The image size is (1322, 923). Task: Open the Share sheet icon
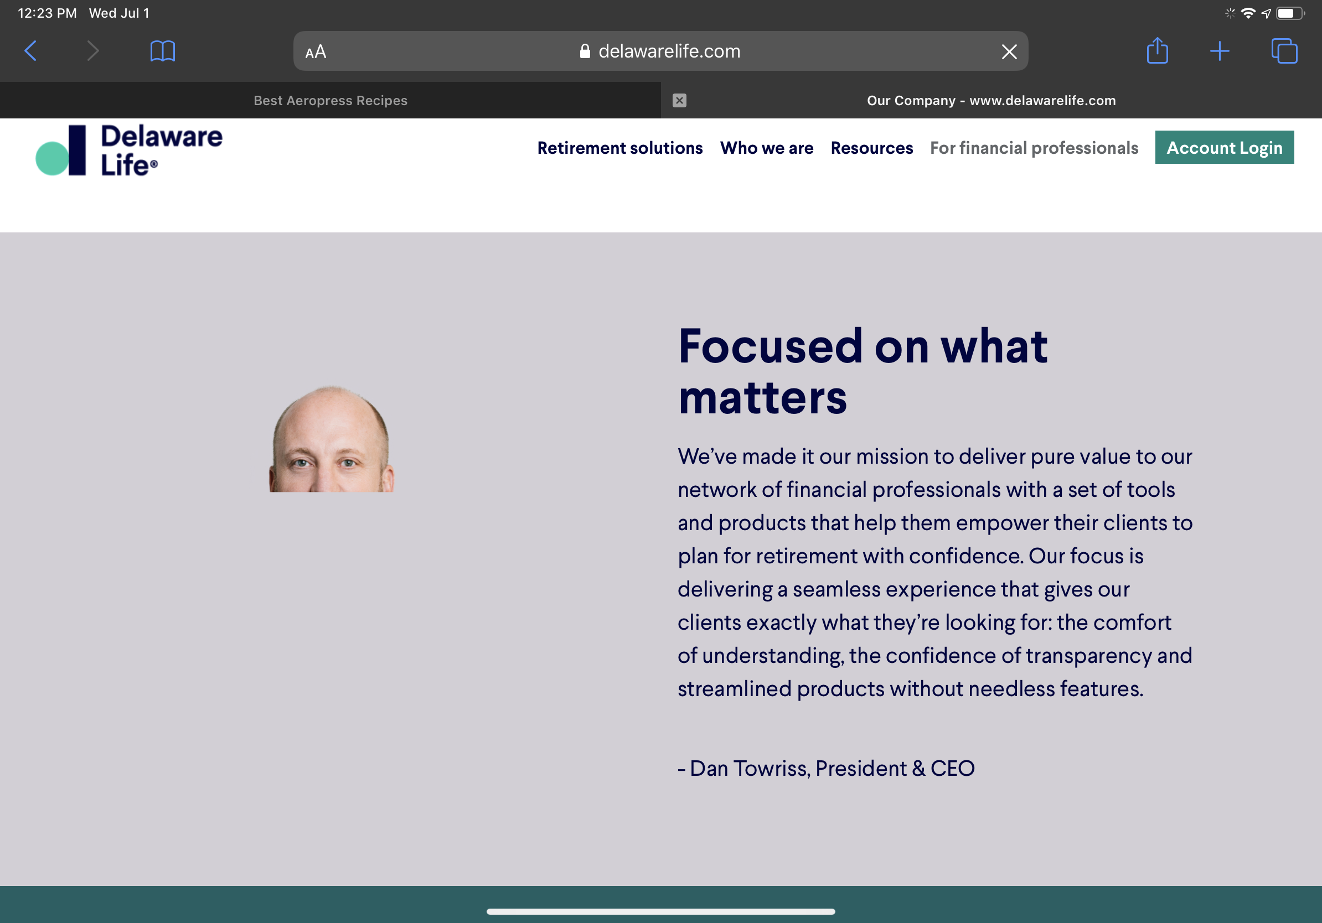[1158, 51]
